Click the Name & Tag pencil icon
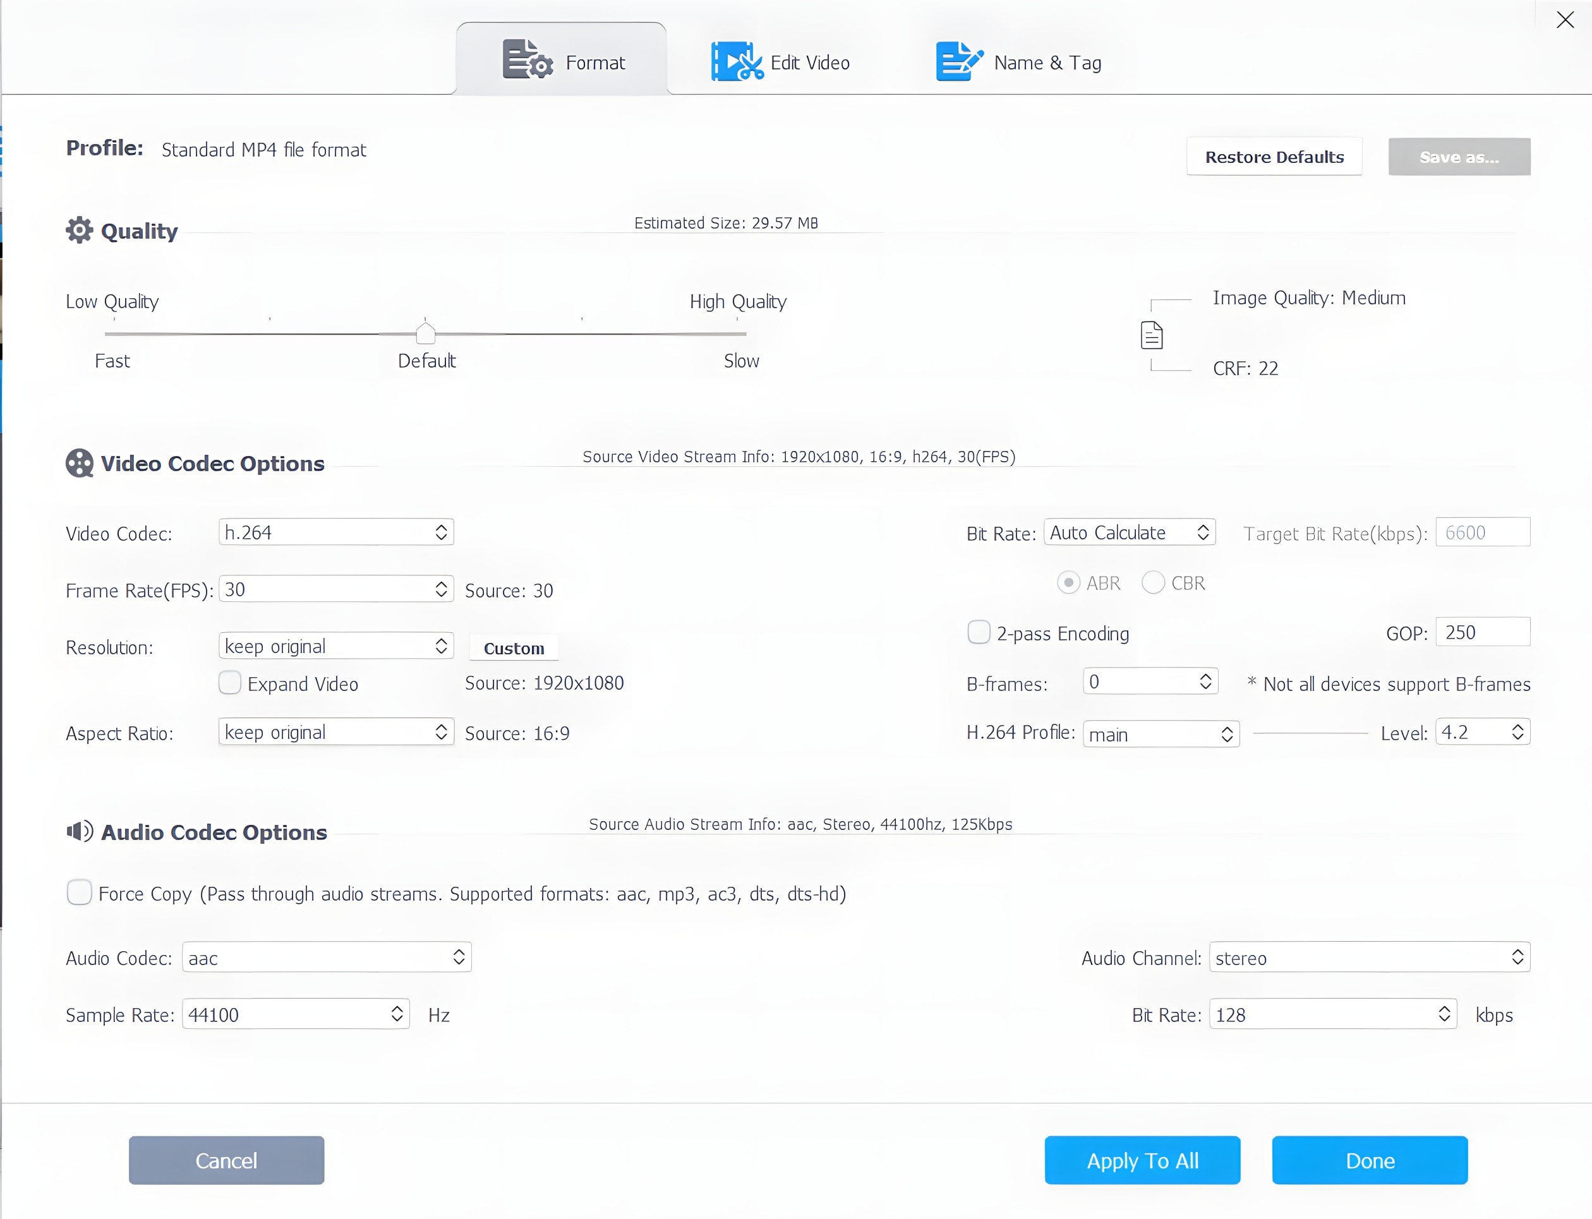The image size is (1592, 1219). 958,62
